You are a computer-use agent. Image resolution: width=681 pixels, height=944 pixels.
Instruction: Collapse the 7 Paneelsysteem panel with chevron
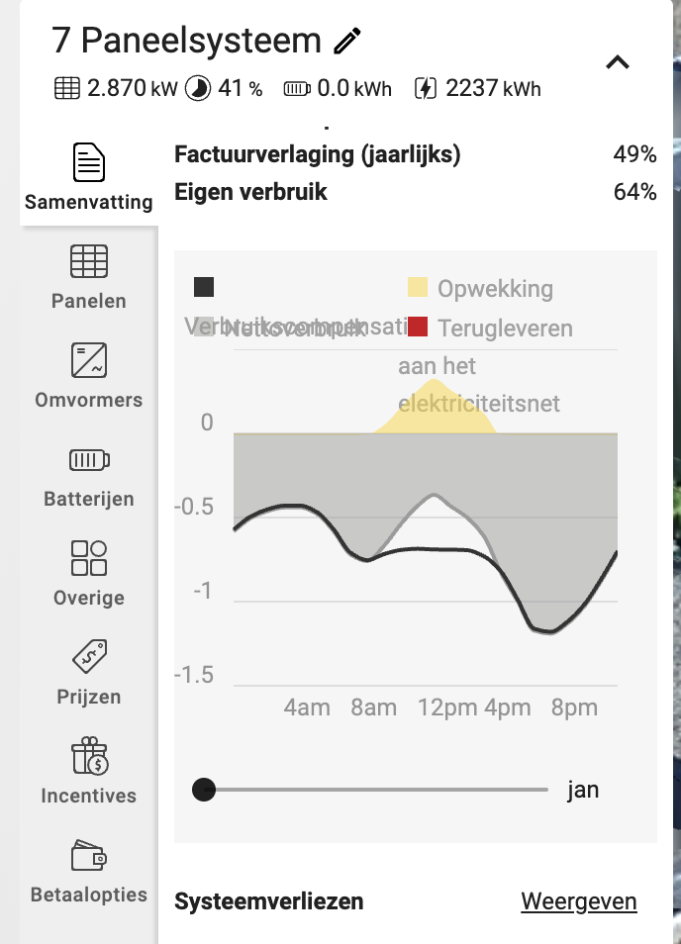tap(618, 62)
